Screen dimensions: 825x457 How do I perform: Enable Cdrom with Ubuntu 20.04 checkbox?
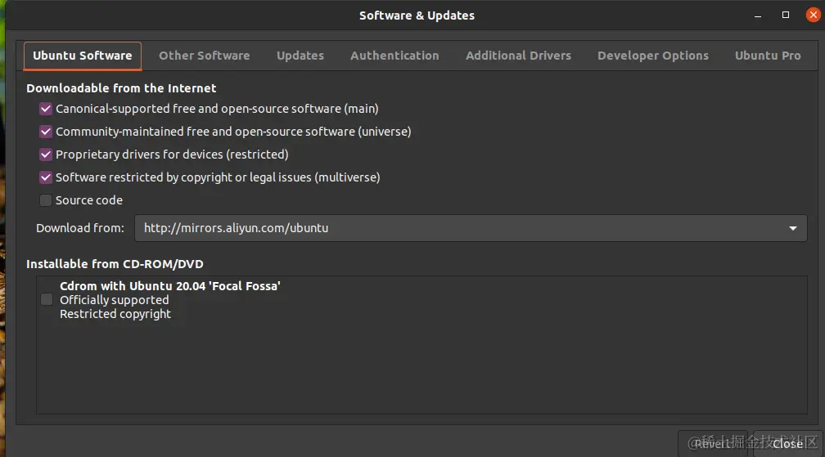[47, 300]
